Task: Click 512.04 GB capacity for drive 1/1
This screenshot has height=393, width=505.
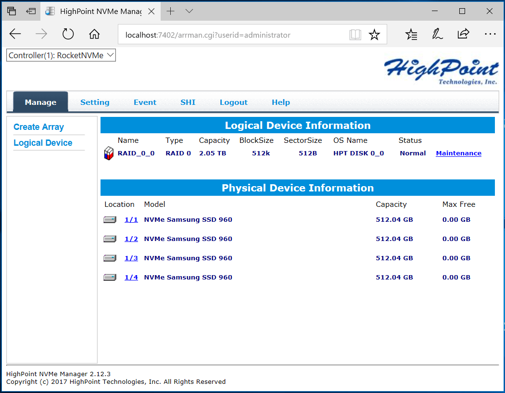Action: point(394,220)
